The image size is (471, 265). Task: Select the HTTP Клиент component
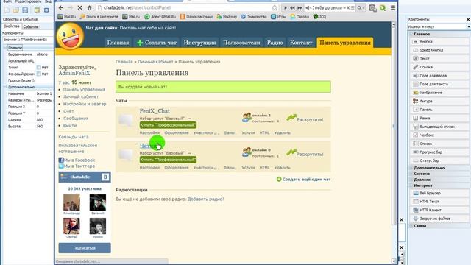click(x=439, y=210)
